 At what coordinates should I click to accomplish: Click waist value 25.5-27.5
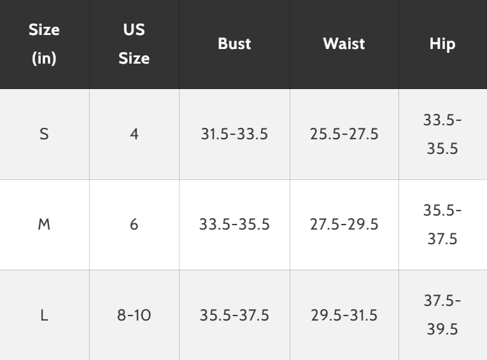click(344, 134)
